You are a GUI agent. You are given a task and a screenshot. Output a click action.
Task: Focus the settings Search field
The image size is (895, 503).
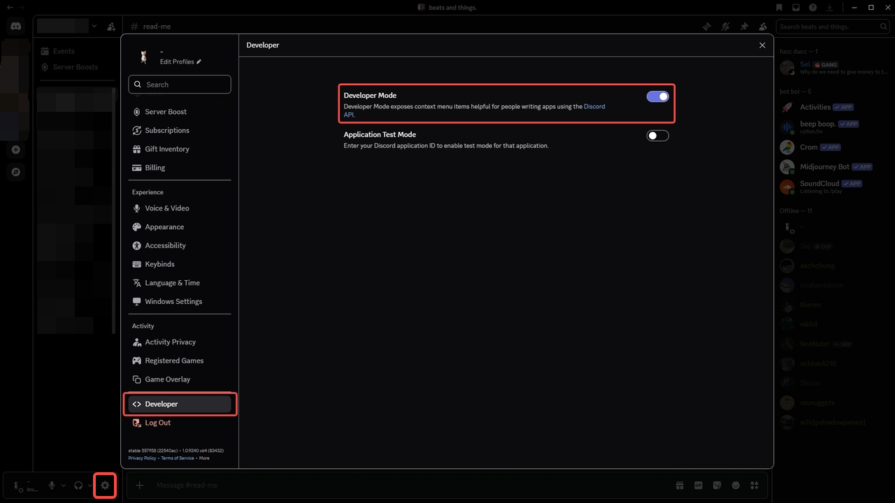pos(180,85)
